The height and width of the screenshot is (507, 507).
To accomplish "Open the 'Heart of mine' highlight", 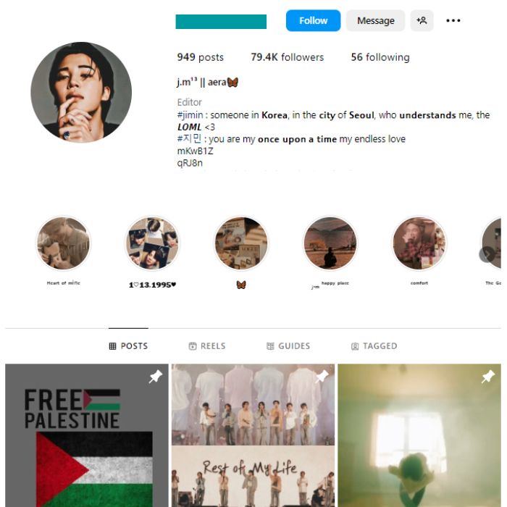I will (64, 243).
